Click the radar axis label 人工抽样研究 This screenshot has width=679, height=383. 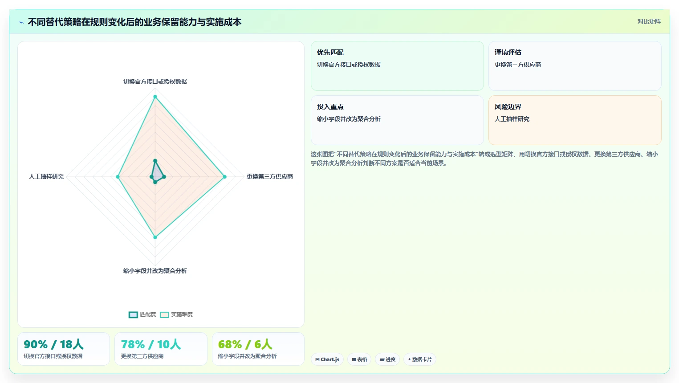46,176
